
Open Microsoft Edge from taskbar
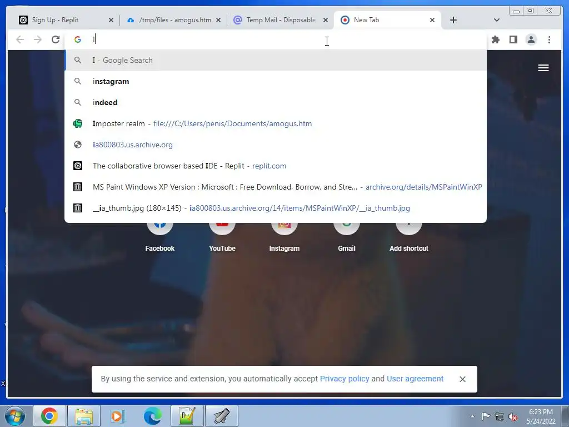152,416
